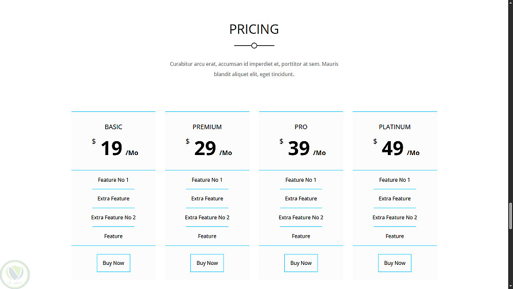This screenshot has width=513, height=289.
Task: Click Buy Now on the Basic plan
Action: (x=113, y=263)
